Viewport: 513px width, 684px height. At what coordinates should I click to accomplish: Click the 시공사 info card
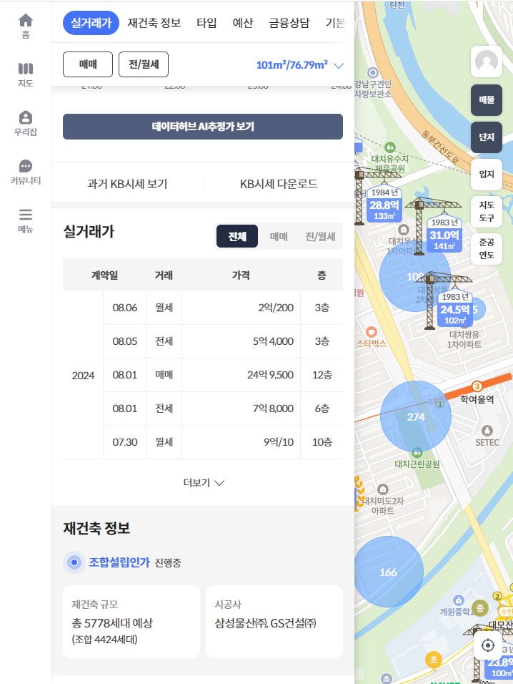tap(274, 622)
